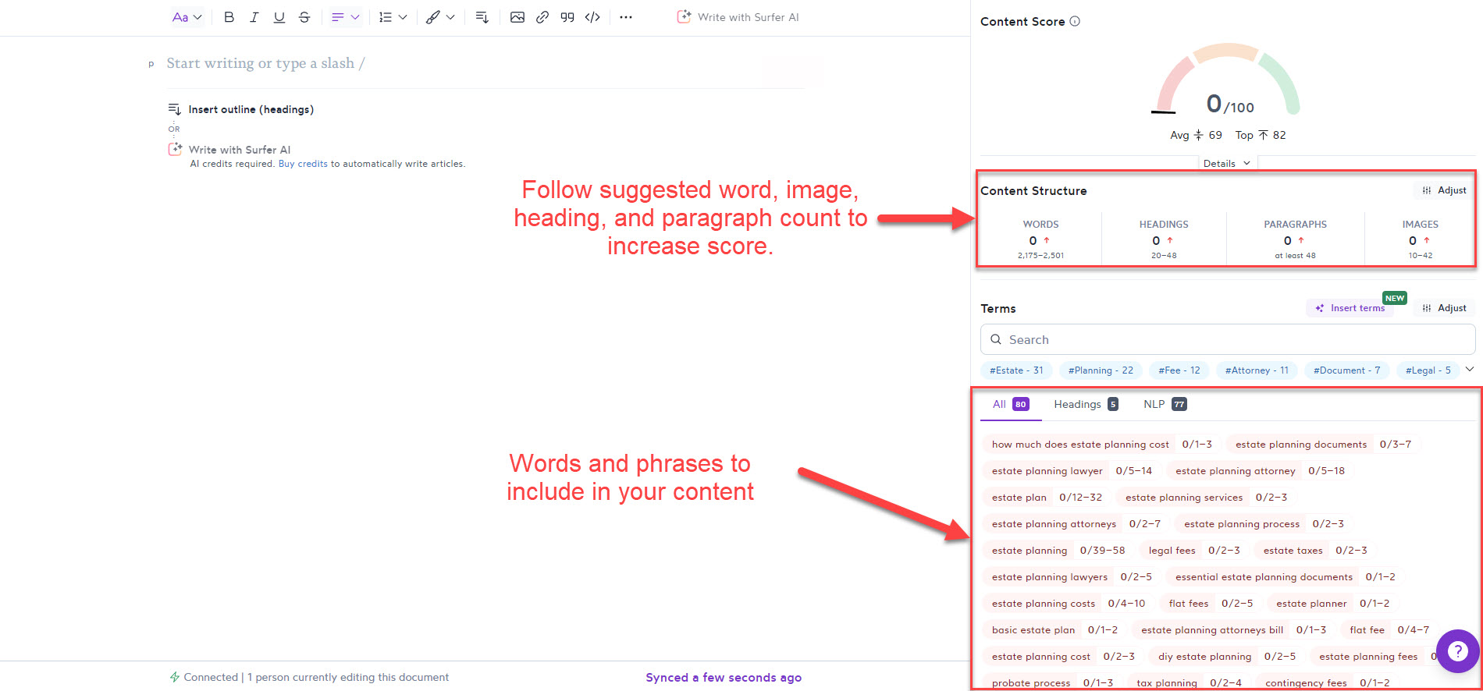The image size is (1483, 691).
Task: Adjust the Terms settings
Action: 1444,308
